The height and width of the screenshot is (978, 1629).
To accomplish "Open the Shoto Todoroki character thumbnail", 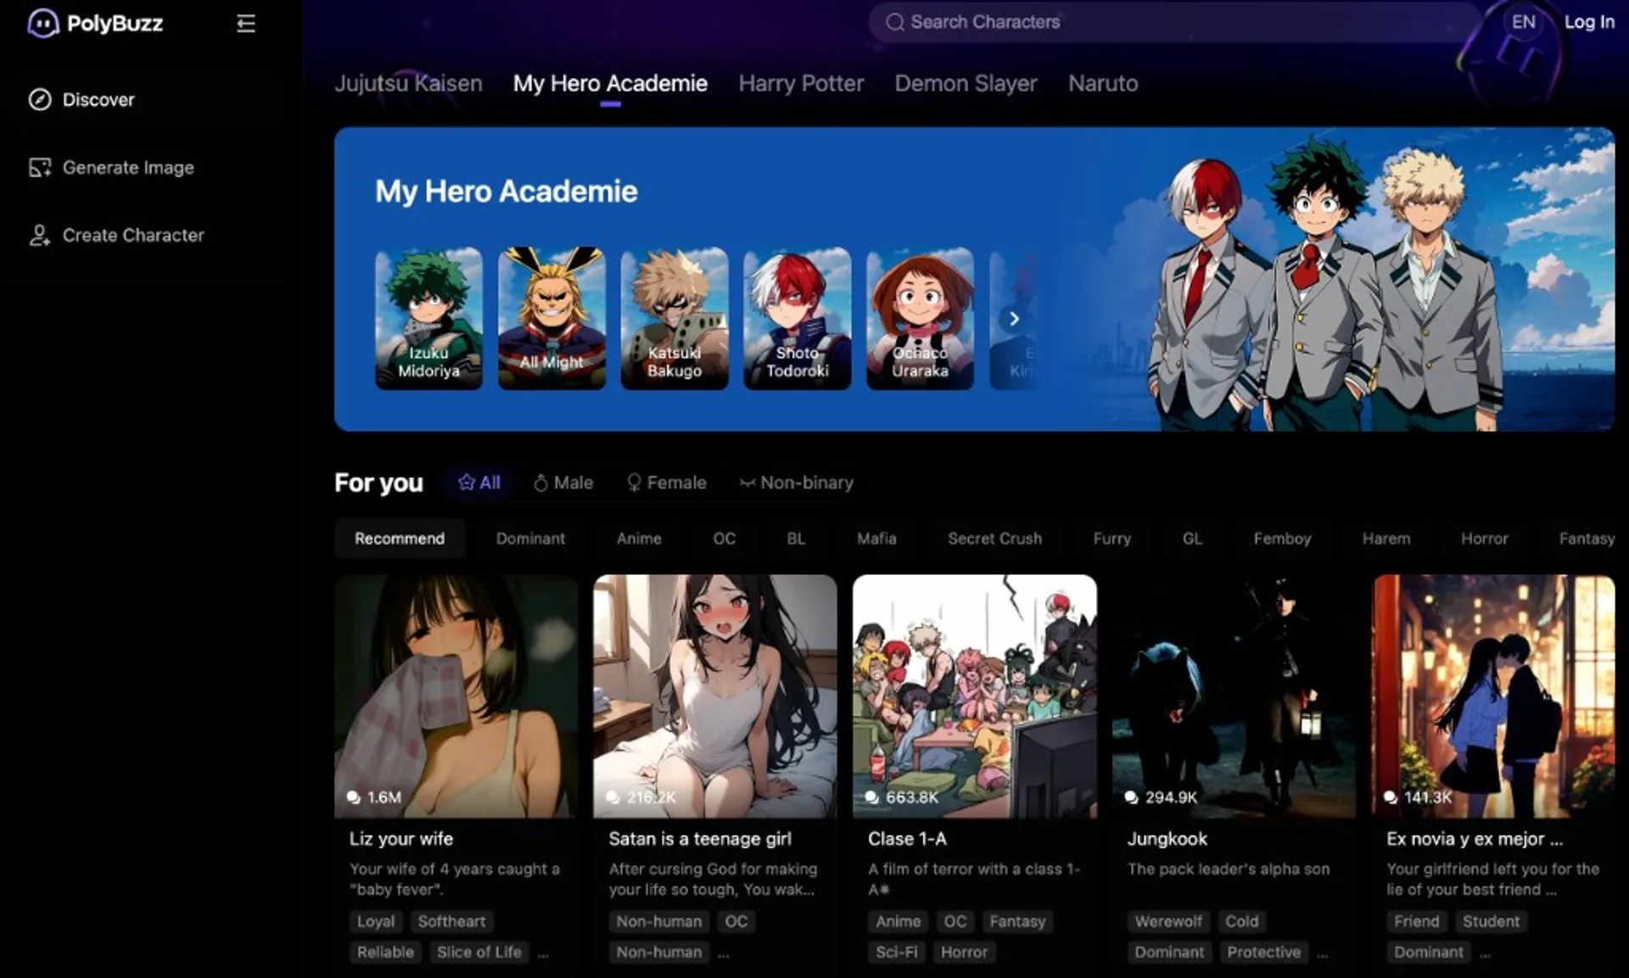I will pos(796,319).
